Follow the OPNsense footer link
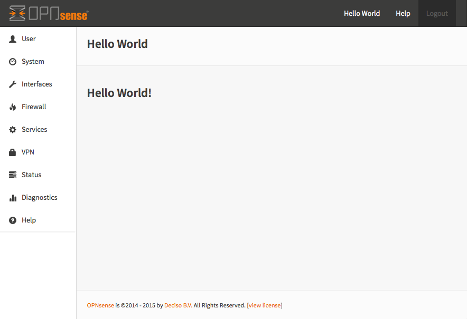Screen dimensions: 467x319 coord(100,305)
